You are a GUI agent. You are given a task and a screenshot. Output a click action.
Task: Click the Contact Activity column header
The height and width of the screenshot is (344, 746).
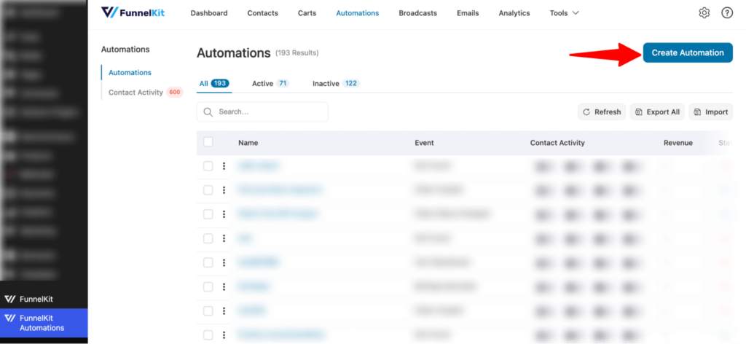[557, 143]
